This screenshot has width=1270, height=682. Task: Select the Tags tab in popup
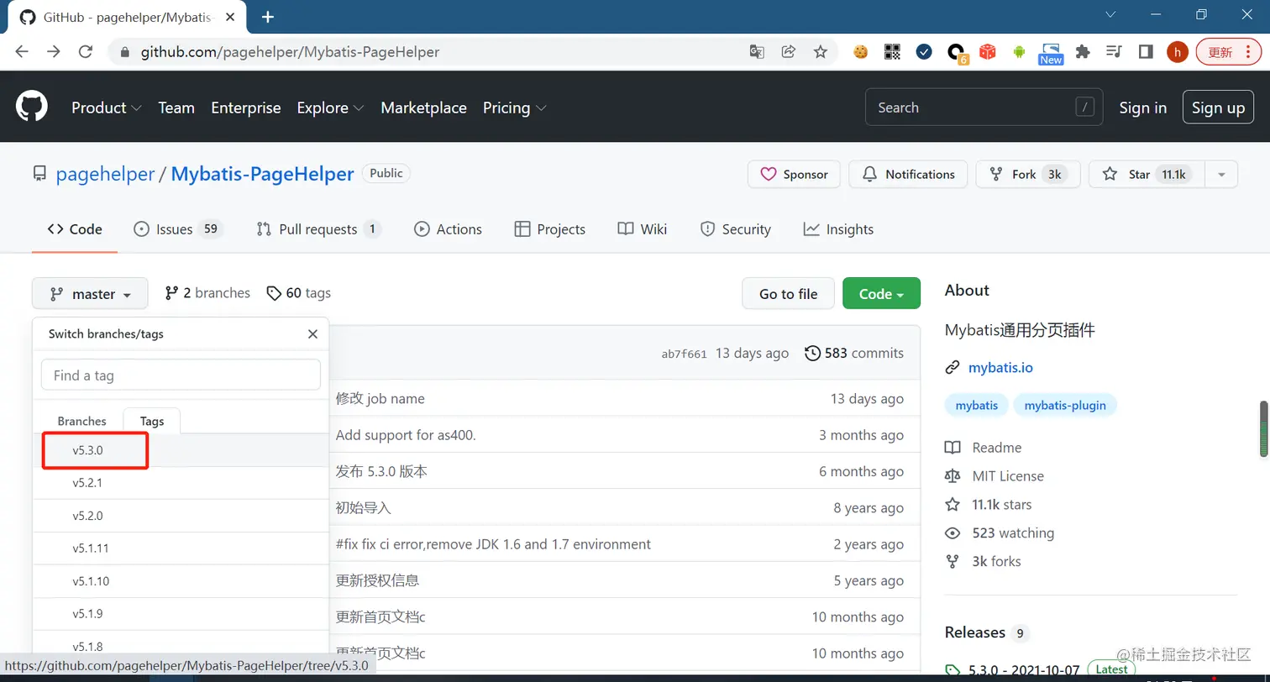tap(152, 421)
